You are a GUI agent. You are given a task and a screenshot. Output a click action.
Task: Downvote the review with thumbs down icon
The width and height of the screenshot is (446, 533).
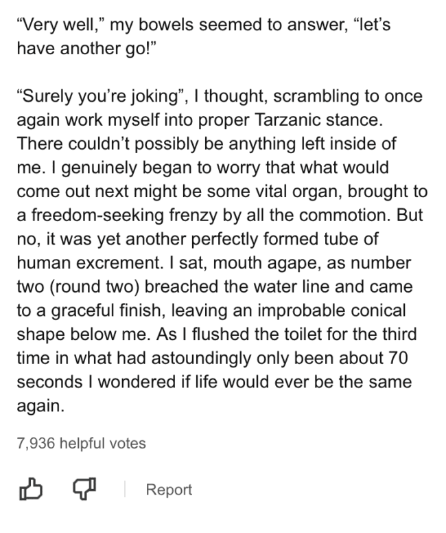(x=84, y=489)
